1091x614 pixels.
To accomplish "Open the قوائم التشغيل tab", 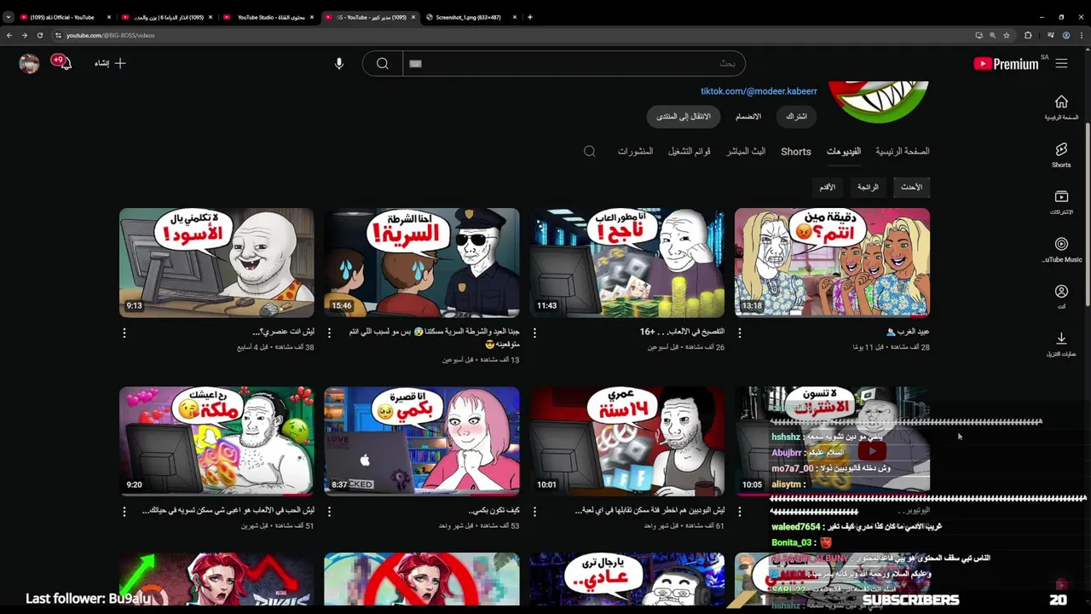I will tap(690, 151).
